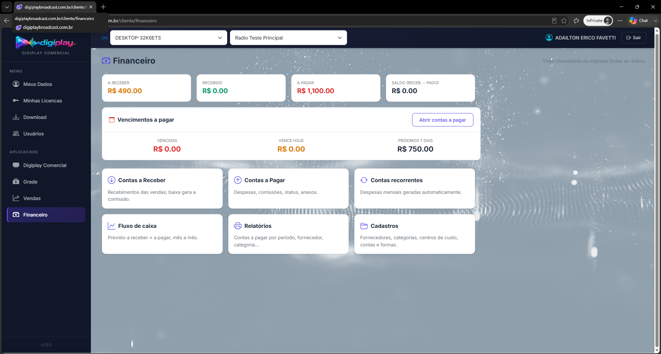Click the VENCE HOJE R$ 0.00 amount
This screenshot has width=661, height=354.
pos(291,149)
